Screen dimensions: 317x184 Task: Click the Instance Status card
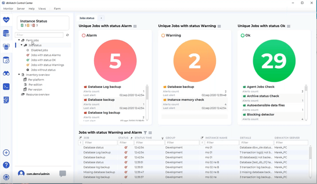43,23
